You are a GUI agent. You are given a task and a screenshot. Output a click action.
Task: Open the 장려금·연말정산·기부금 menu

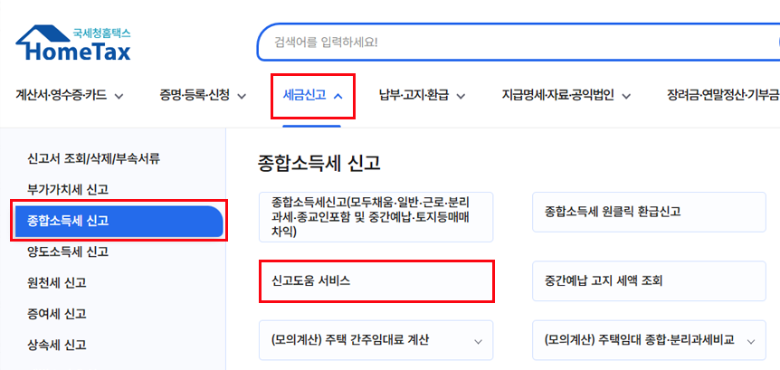pos(722,96)
